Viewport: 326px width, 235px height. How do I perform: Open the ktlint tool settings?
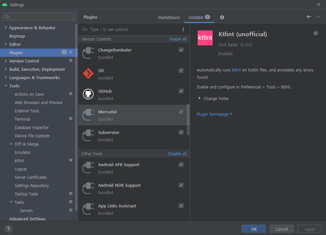tap(19, 161)
